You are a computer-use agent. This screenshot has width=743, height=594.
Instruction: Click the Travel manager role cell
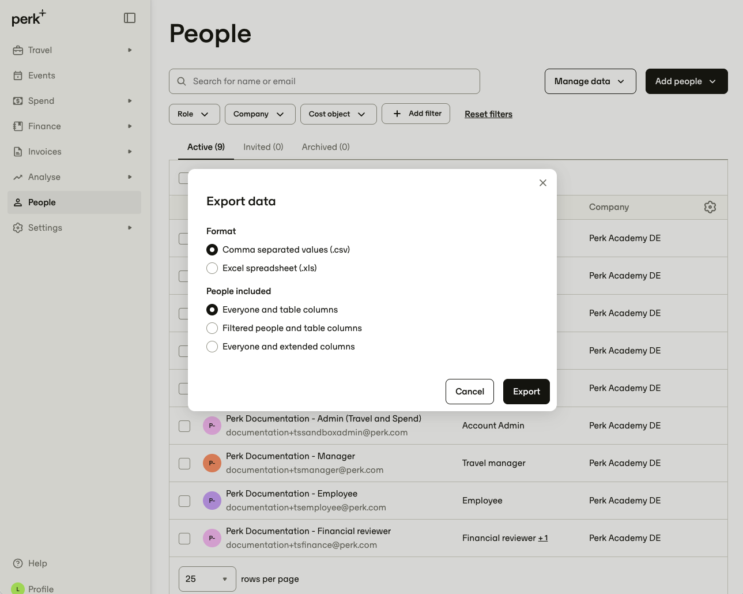[494, 463]
